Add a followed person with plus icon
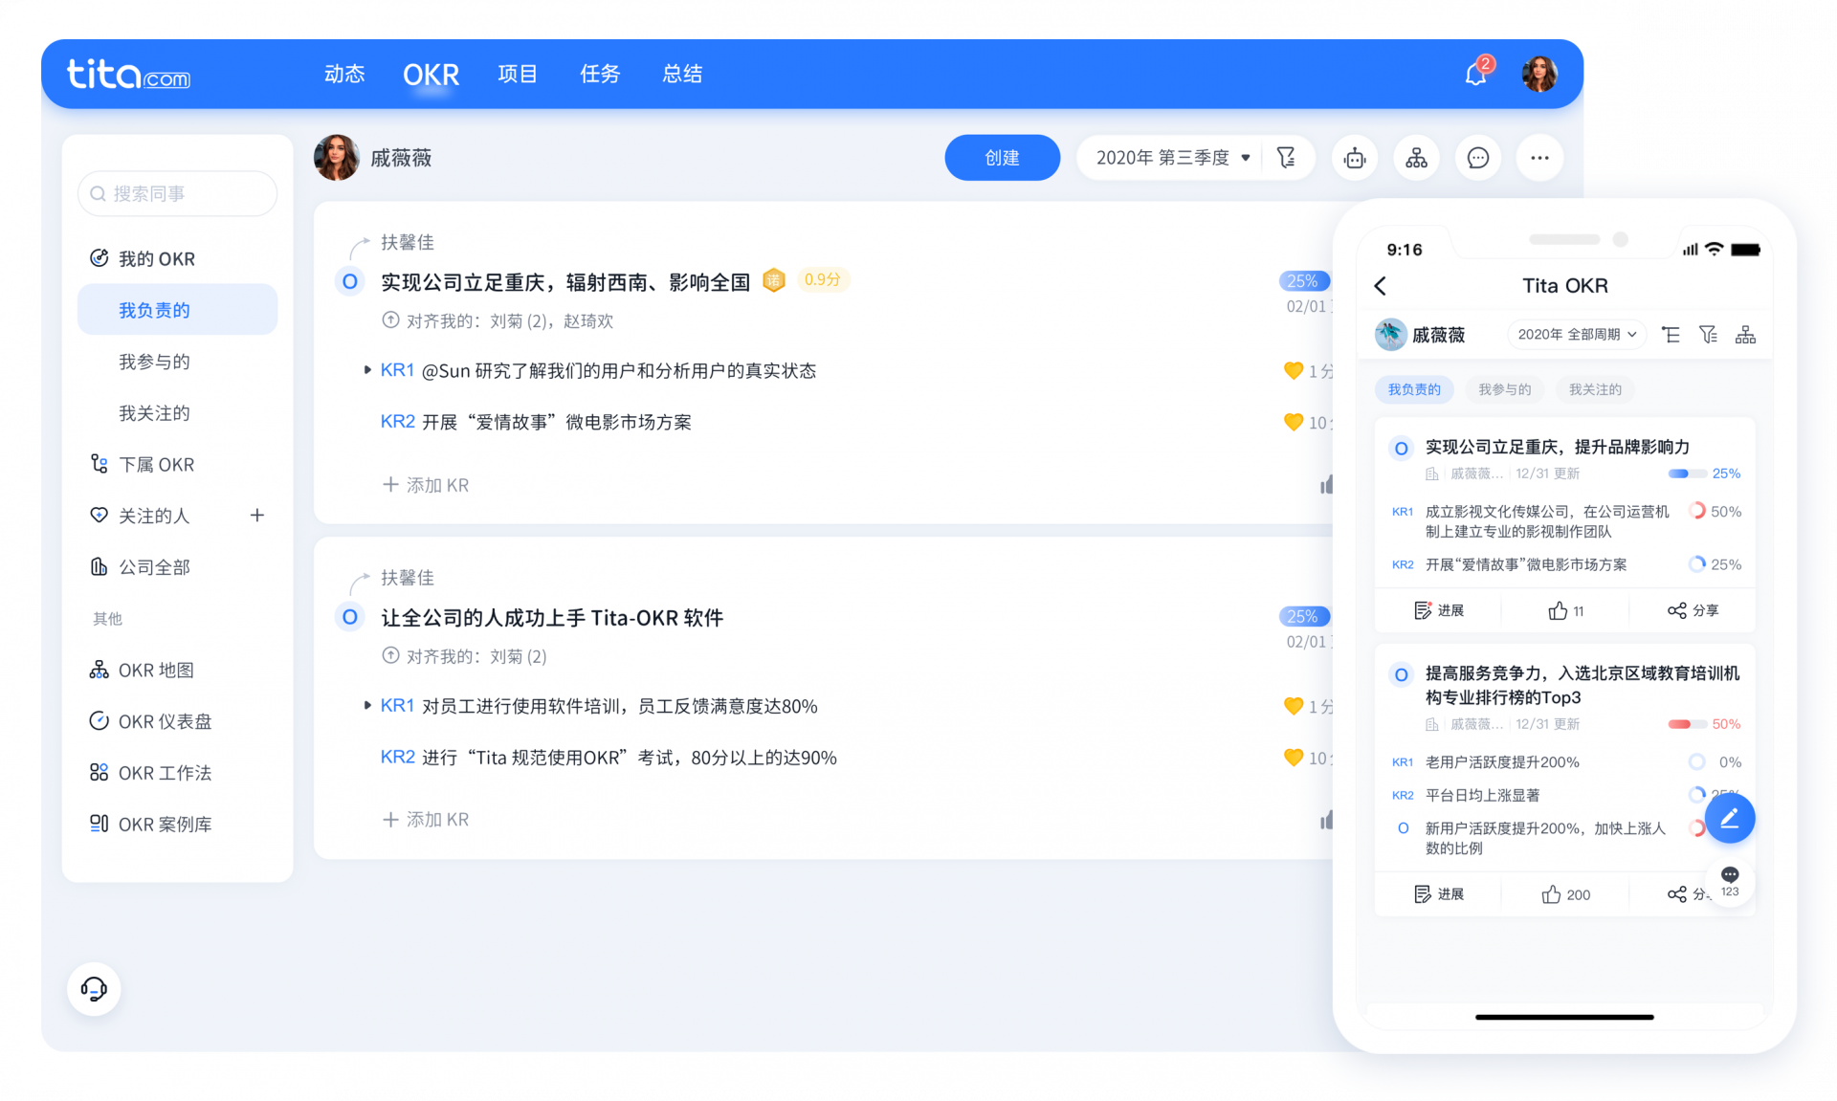Image resolution: width=1837 pixels, height=1101 pixels. (x=256, y=516)
